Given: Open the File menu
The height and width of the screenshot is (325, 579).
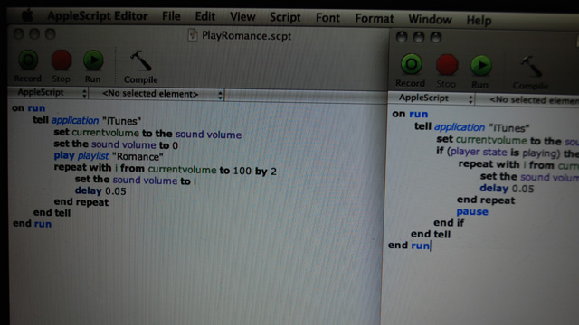Looking at the screenshot, I should click(x=171, y=16).
